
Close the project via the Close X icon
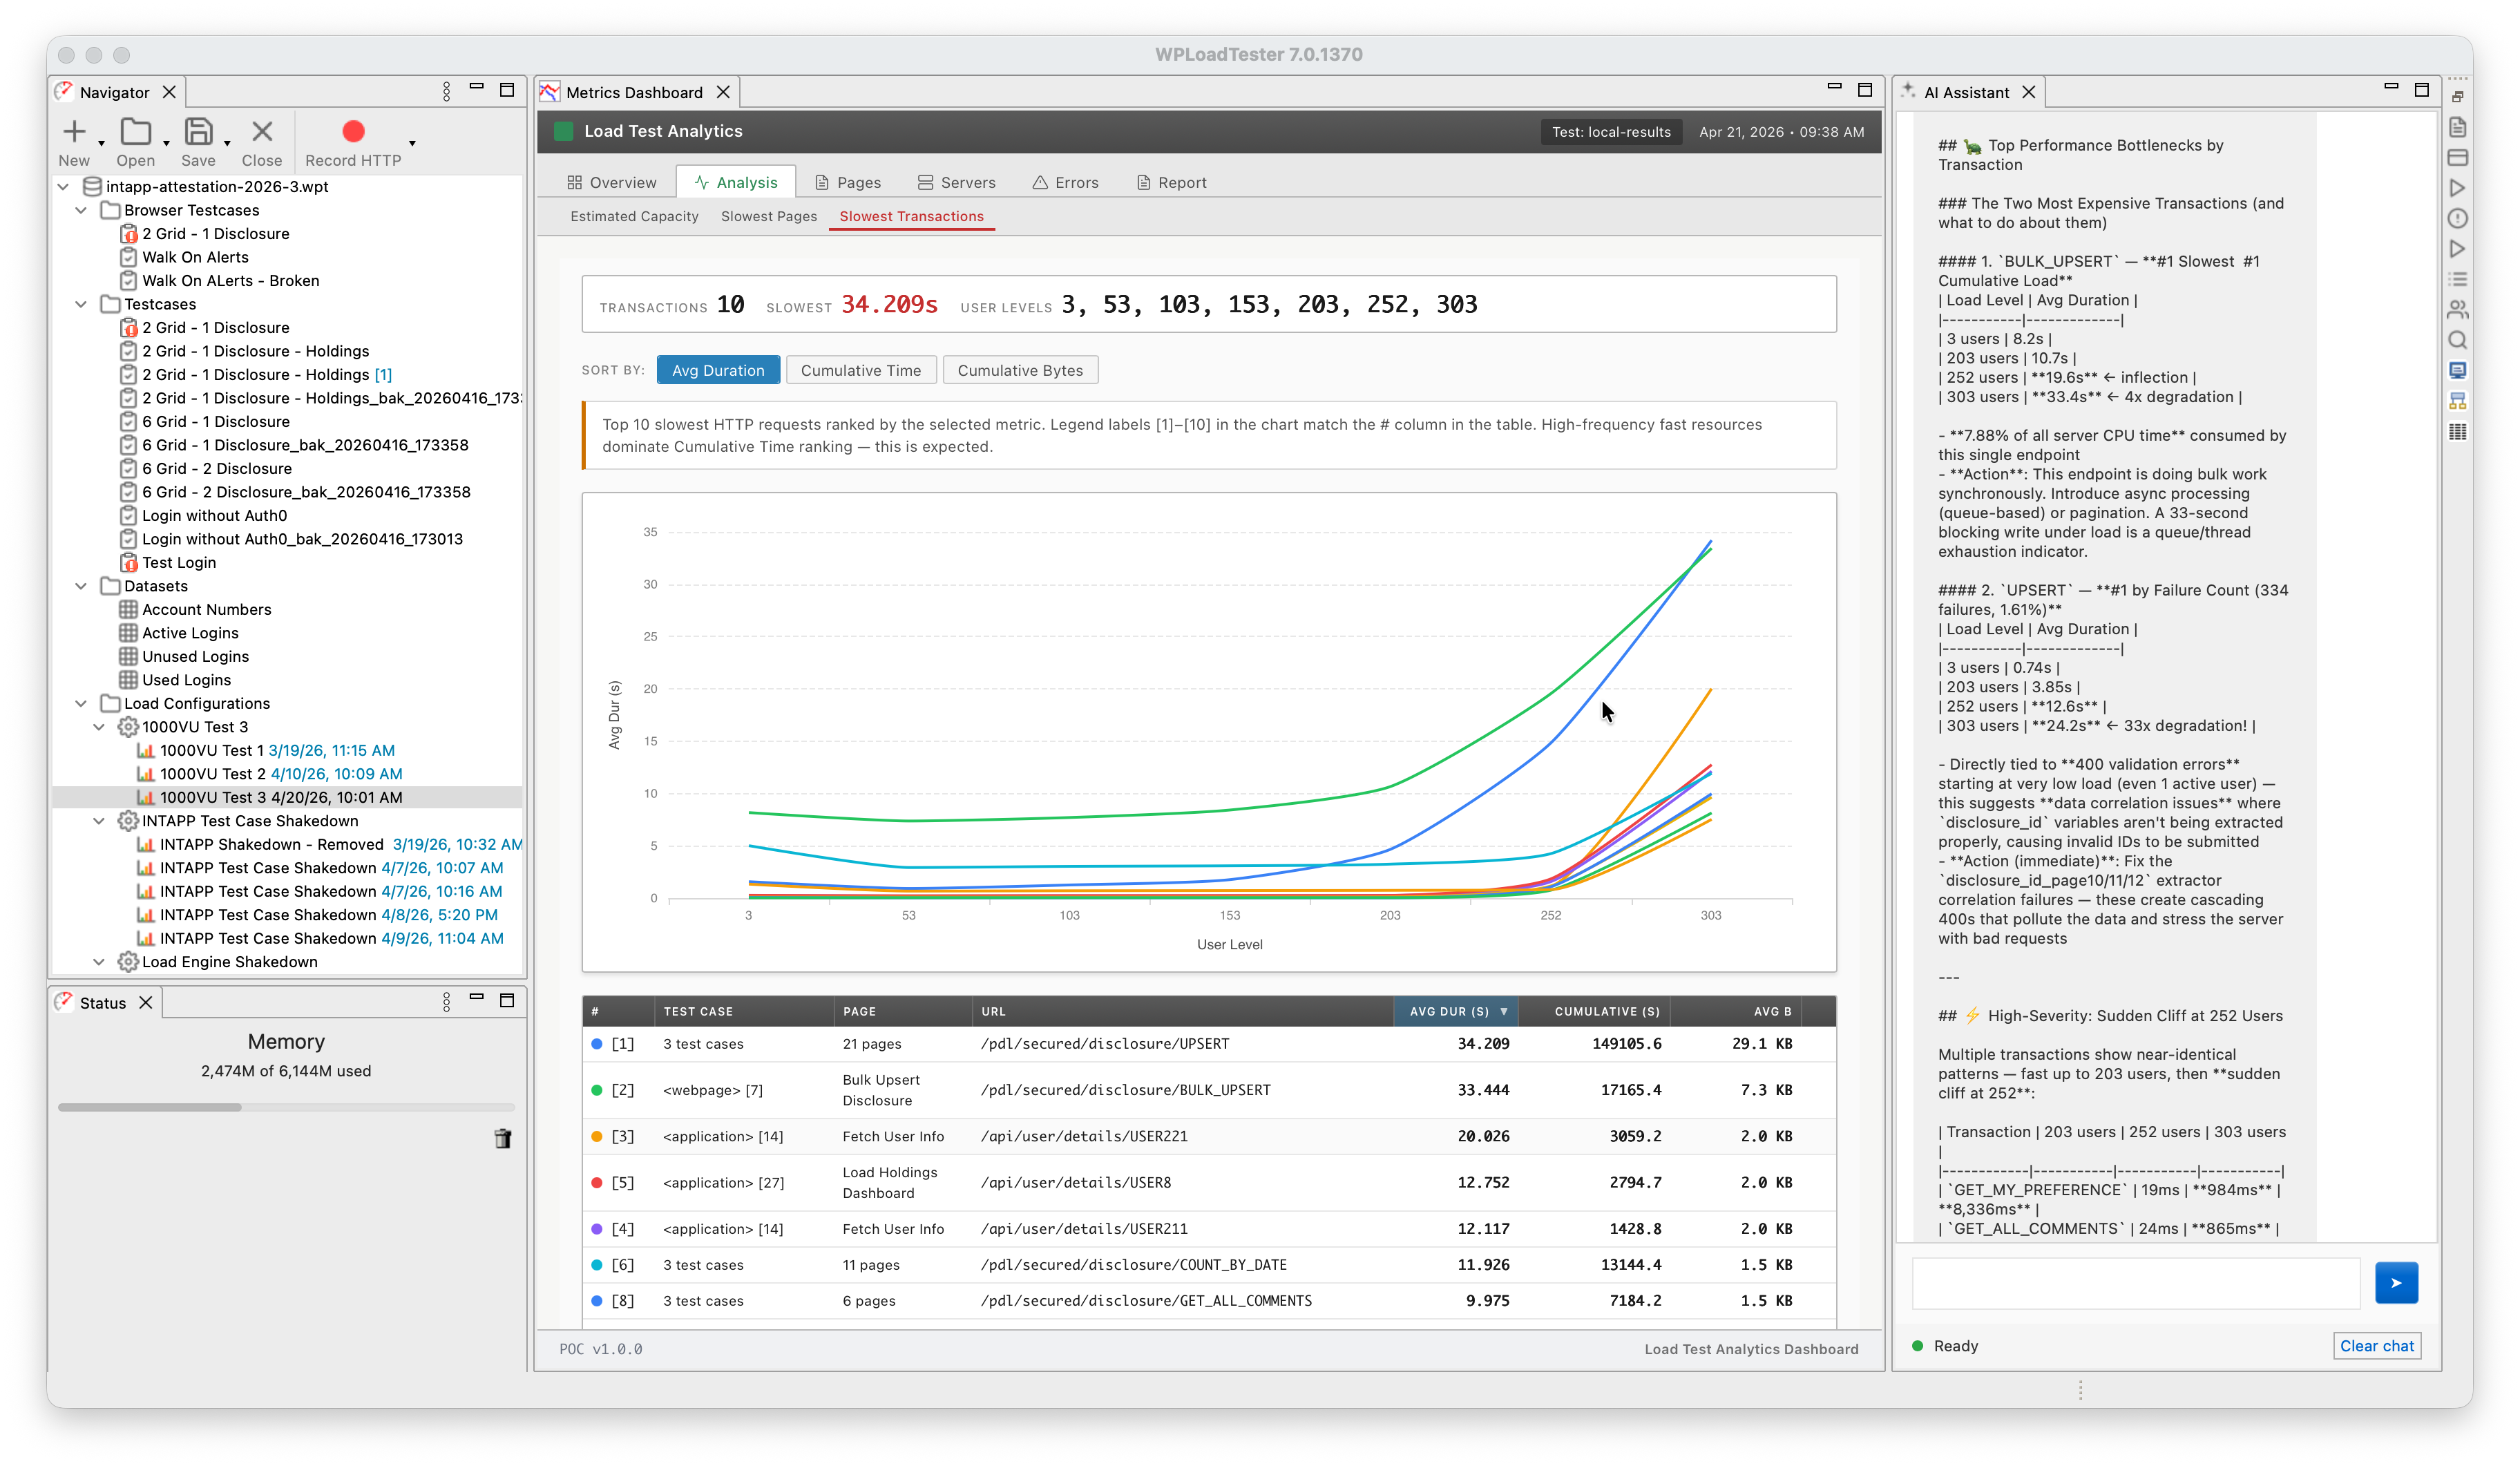pyautogui.click(x=261, y=131)
